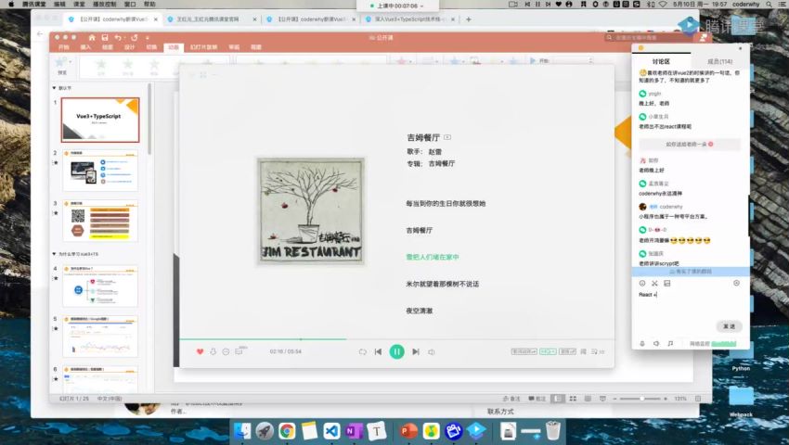This screenshot has width=789, height=445.
Task: Switch to slide sorter view icon in status bar
Action: [573, 399]
